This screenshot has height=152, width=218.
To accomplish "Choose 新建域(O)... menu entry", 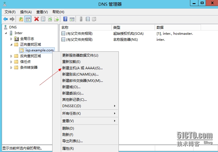I will [89, 87].
